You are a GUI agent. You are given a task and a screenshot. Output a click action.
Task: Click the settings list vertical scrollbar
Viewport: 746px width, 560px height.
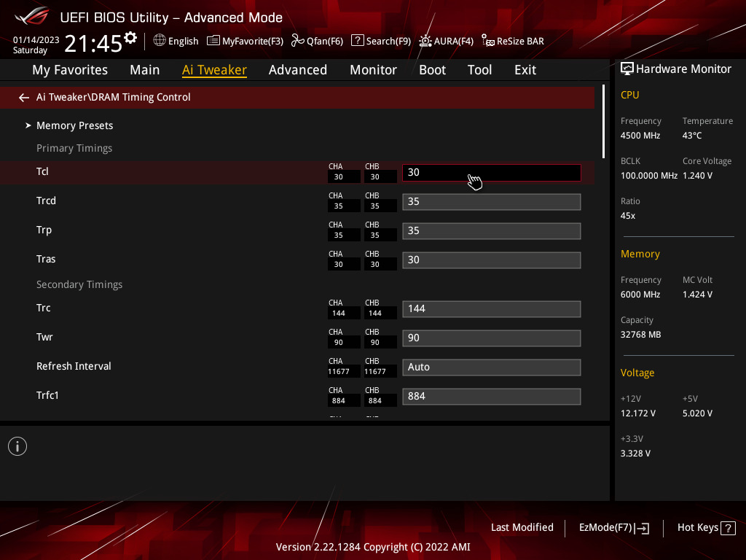(x=603, y=122)
